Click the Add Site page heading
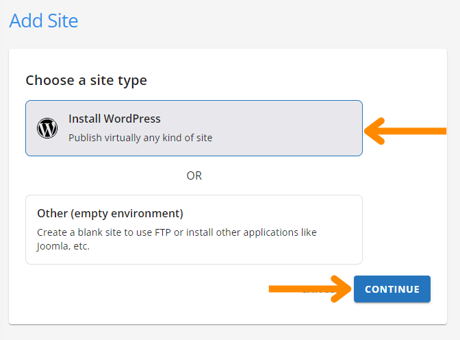 44,21
